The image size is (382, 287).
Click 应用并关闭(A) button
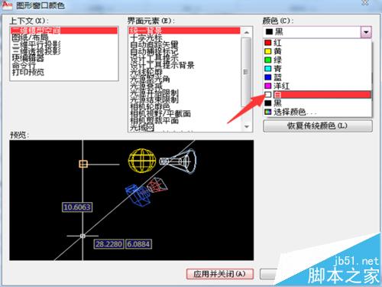click(x=220, y=274)
